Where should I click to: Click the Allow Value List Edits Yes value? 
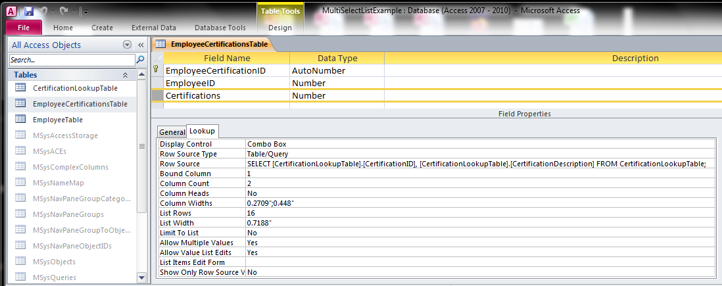480,252
